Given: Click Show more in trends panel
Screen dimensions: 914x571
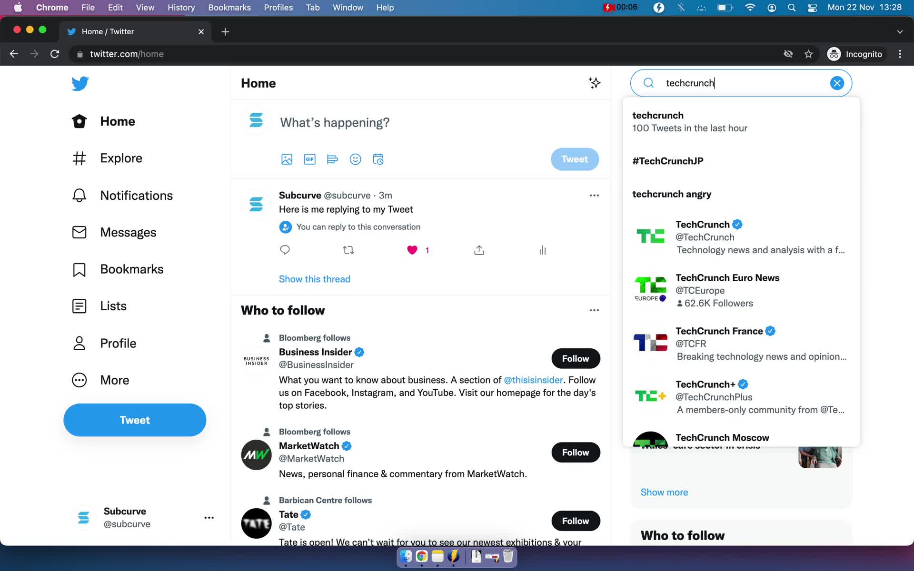Looking at the screenshot, I should tap(664, 492).
